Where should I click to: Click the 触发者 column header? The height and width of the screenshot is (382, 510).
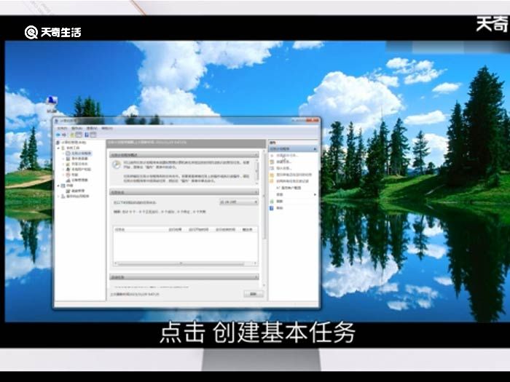[x=247, y=230]
